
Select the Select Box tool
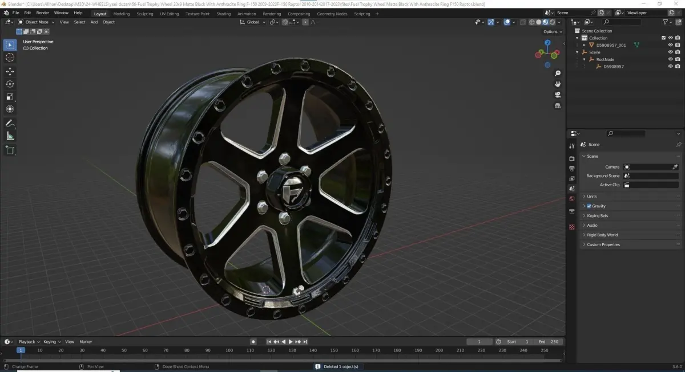click(x=10, y=45)
